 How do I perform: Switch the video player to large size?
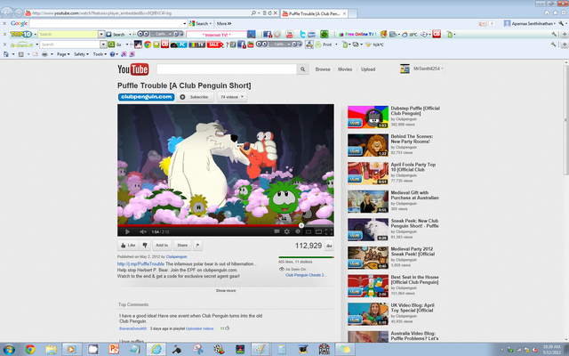click(318, 231)
